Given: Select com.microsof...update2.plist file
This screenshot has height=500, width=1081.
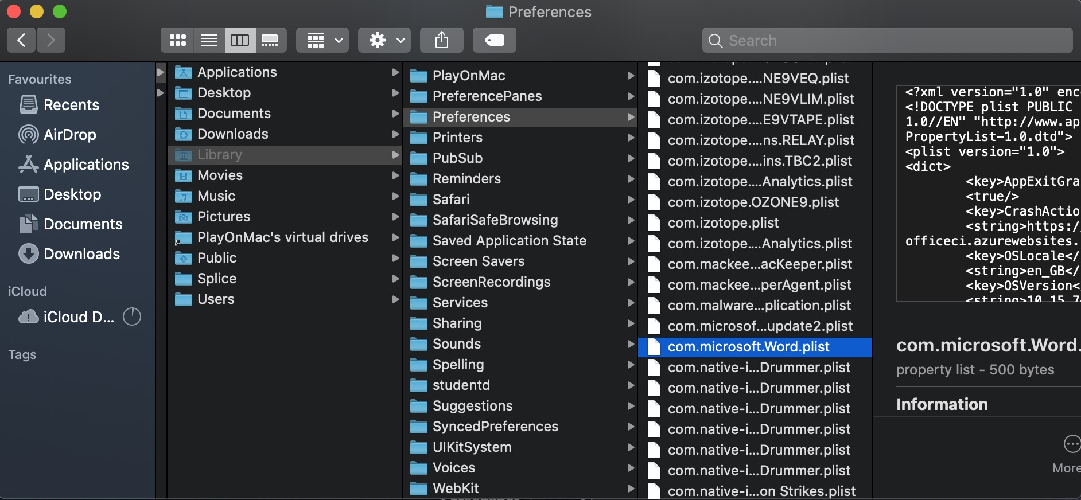Looking at the screenshot, I should coord(755,326).
